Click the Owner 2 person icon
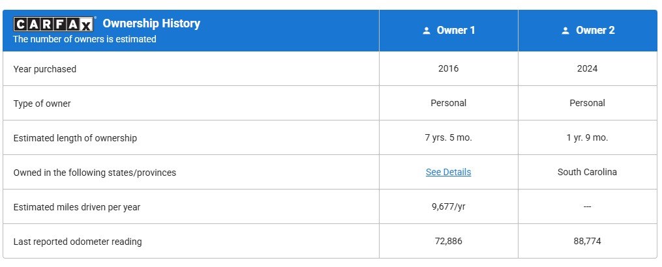This screenshot has height=267, width=662. click(565, 31)
